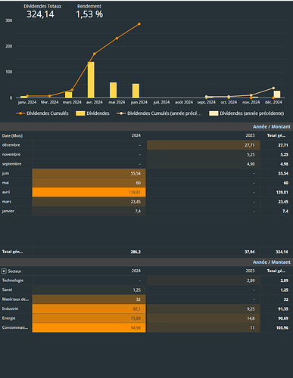Select the Technologie sector row
This screenshot has width=293, height=378.
point(13,280)
